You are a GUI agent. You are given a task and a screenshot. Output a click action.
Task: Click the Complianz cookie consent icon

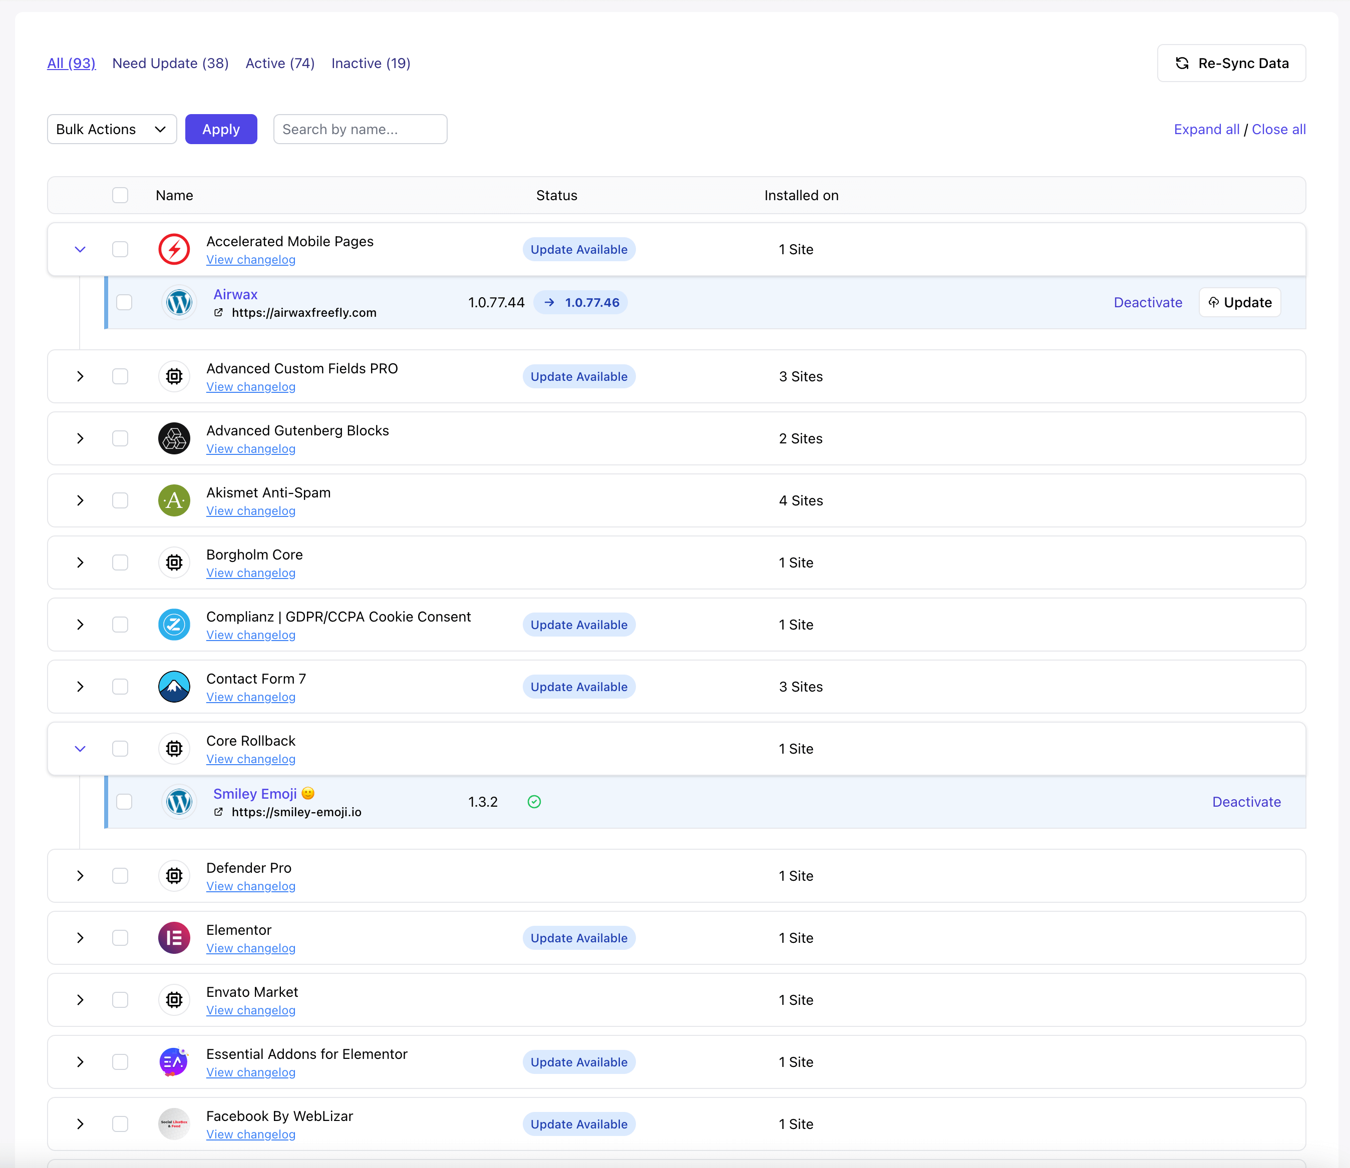pos(173,624)
